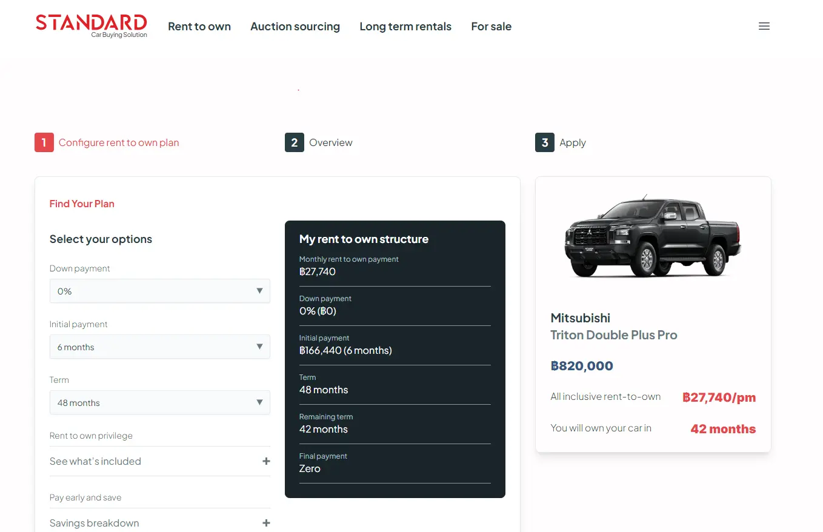Click the Find Your Plan heading
Viewport: 823px width, 532px height.
[82, 204]
